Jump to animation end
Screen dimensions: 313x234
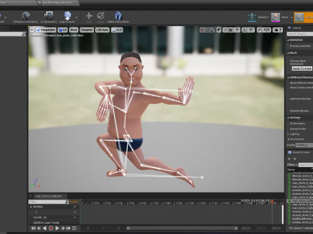pyautogui.click(x=68, y=228)
